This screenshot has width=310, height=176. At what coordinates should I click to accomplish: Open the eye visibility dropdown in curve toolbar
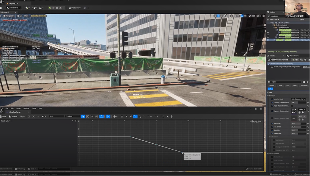[44, 117]
